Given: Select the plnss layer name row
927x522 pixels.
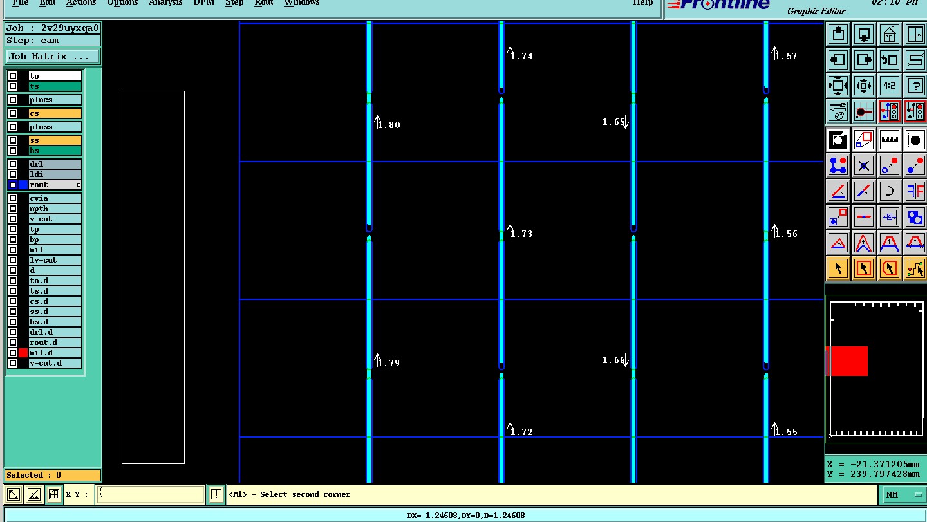Looking at the screenshot, I should (55, 127).
